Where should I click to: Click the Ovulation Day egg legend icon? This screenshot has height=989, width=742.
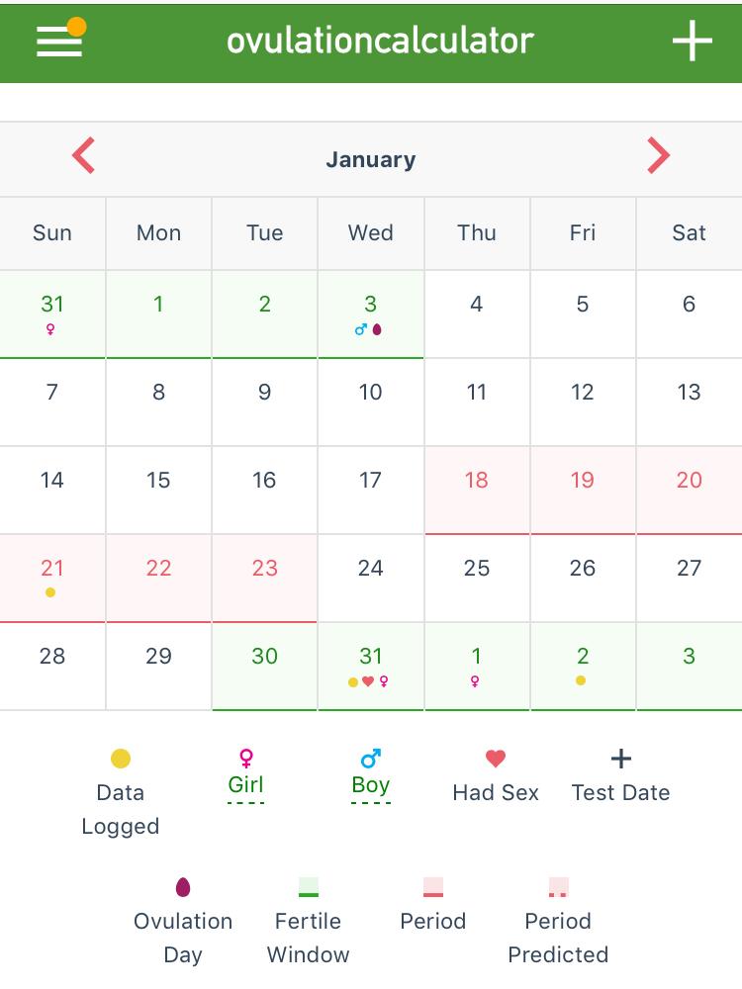click(183, 887)
